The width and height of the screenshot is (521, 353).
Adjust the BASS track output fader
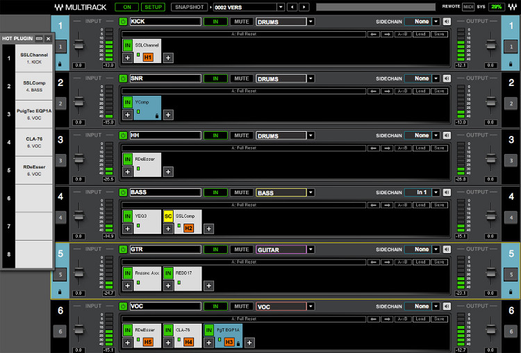[x=491, y=215]
